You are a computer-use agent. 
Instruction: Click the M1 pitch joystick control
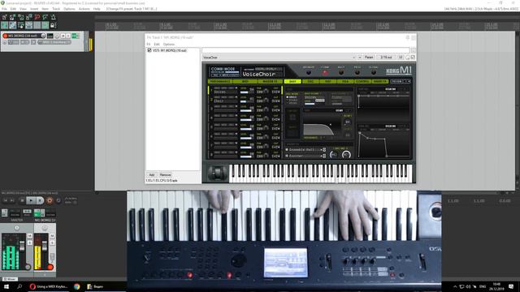(218, 173)
